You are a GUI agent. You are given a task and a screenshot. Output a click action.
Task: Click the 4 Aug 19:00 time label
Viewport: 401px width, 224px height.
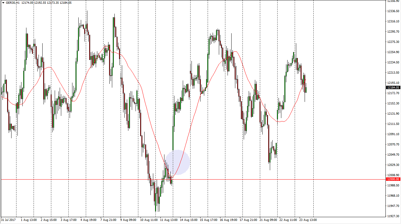point(89,220)
